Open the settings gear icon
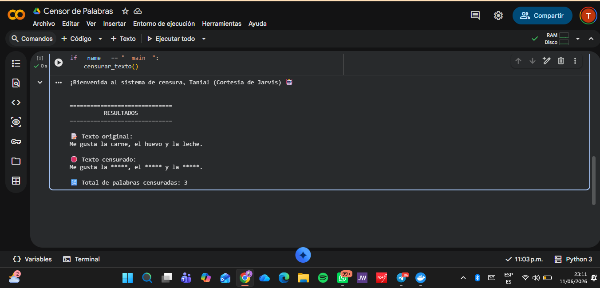Viewport: 600px width, 288px height. click(x=498, y=16)
